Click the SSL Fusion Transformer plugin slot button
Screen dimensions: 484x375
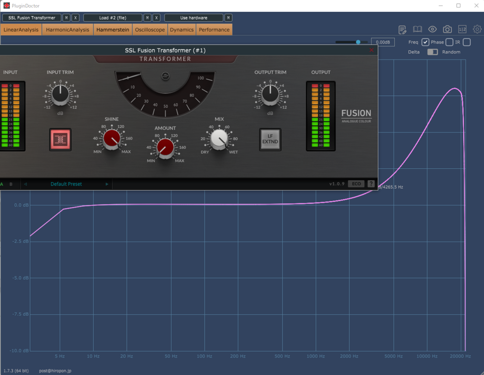[x=32, y=18]
